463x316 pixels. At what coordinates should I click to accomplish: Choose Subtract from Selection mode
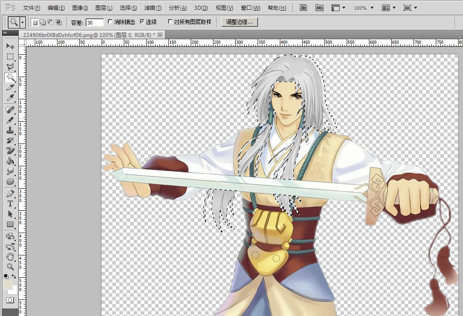pyautogui.click(x=50, y=22)
